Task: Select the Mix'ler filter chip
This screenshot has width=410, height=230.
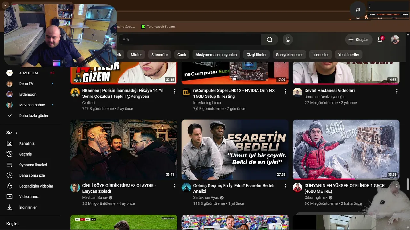Action: (136, 55)
